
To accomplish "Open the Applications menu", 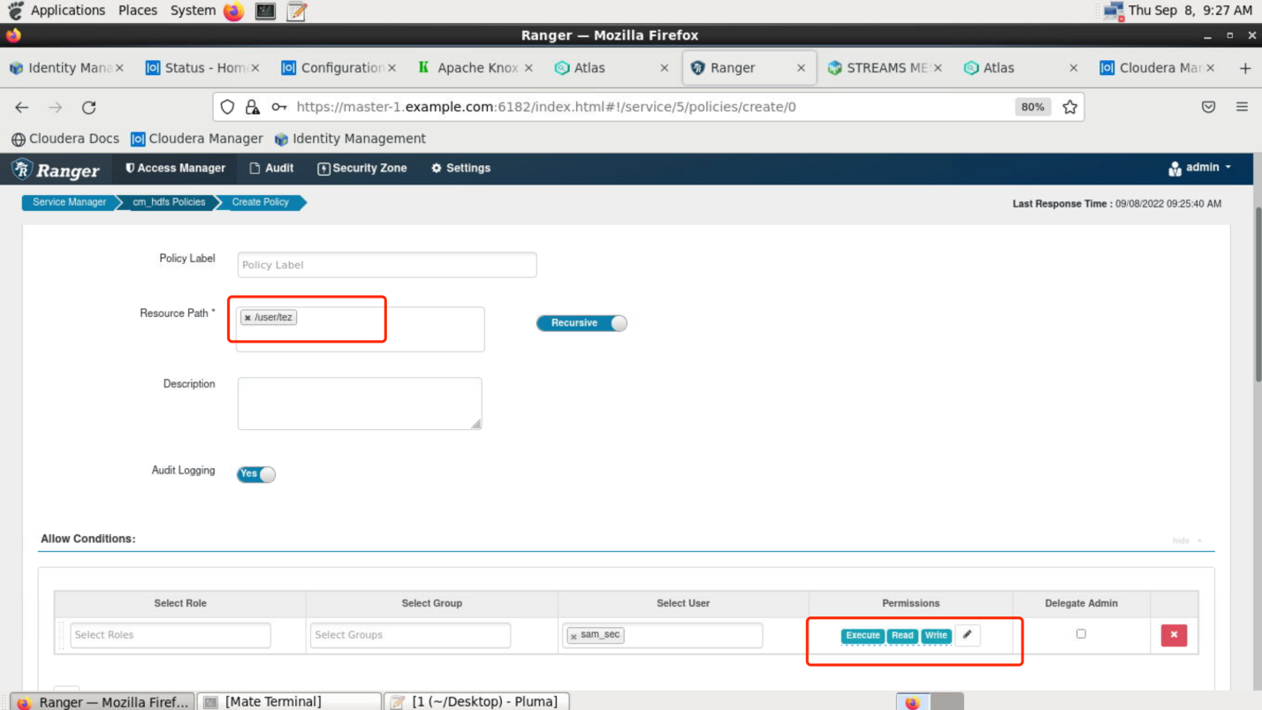I will 68,11.
